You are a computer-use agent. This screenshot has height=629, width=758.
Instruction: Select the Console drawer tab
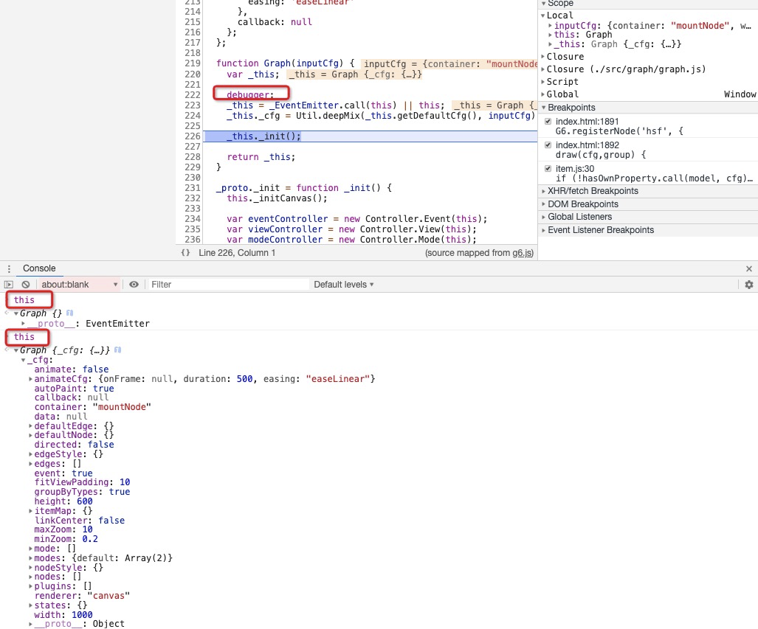pyautogui.click(x=39, y=268)
